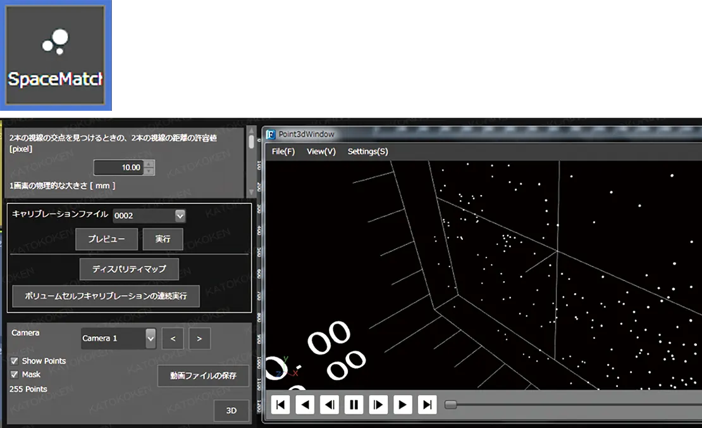The width and height of the screenshot is (702, 428).
Task: Step one frame forward
Action: pyautogui.click(x=378, y=405)
